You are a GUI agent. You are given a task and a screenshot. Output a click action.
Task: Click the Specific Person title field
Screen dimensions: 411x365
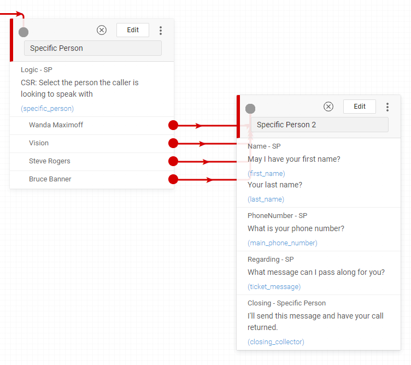coord(93,48)
